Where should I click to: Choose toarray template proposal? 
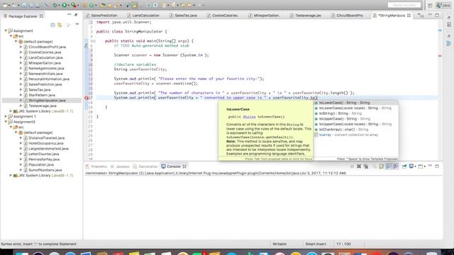356,135
